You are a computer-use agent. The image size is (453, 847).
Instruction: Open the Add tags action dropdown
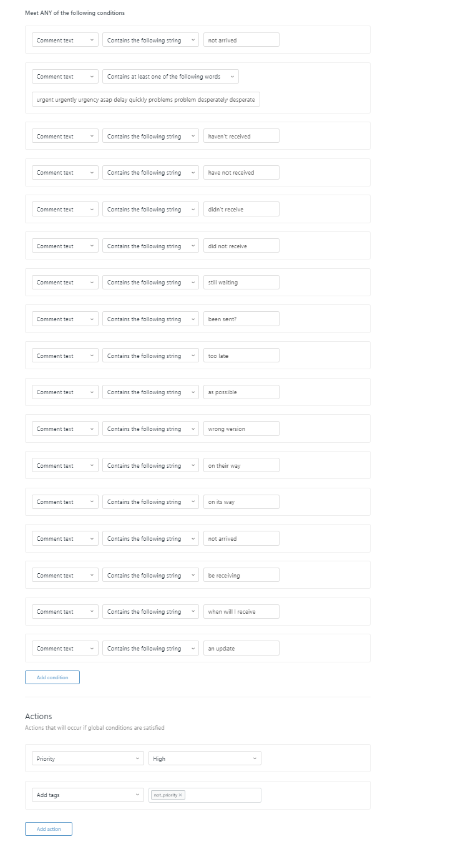click(88, 795)
